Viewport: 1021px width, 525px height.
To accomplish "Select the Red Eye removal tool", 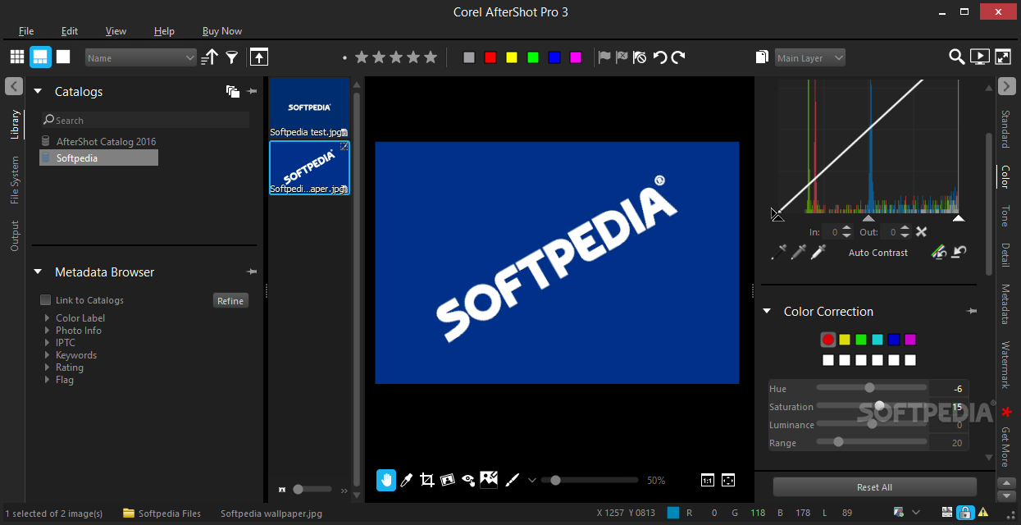I will (468, 480).
